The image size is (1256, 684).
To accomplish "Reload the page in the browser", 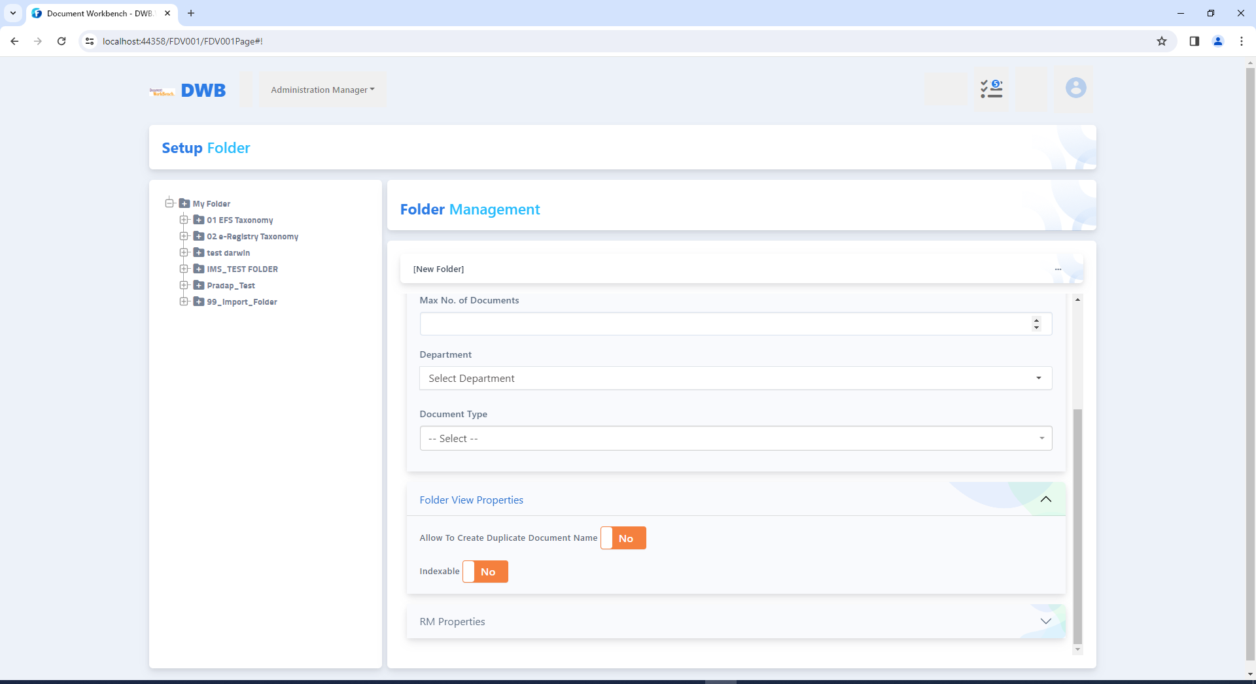I will pyautogui.click(x=61, y=41).
